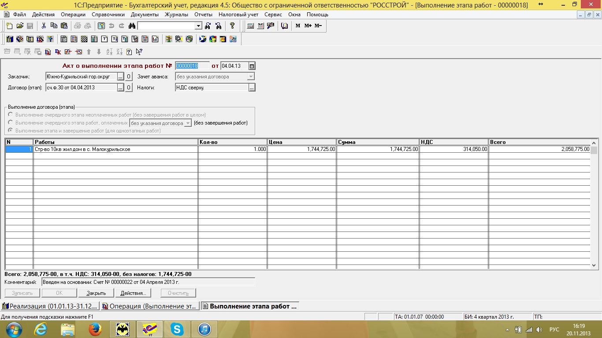Open the calculator from the toolbar
The image size is (602, 338).
click(x=250, y=26)
